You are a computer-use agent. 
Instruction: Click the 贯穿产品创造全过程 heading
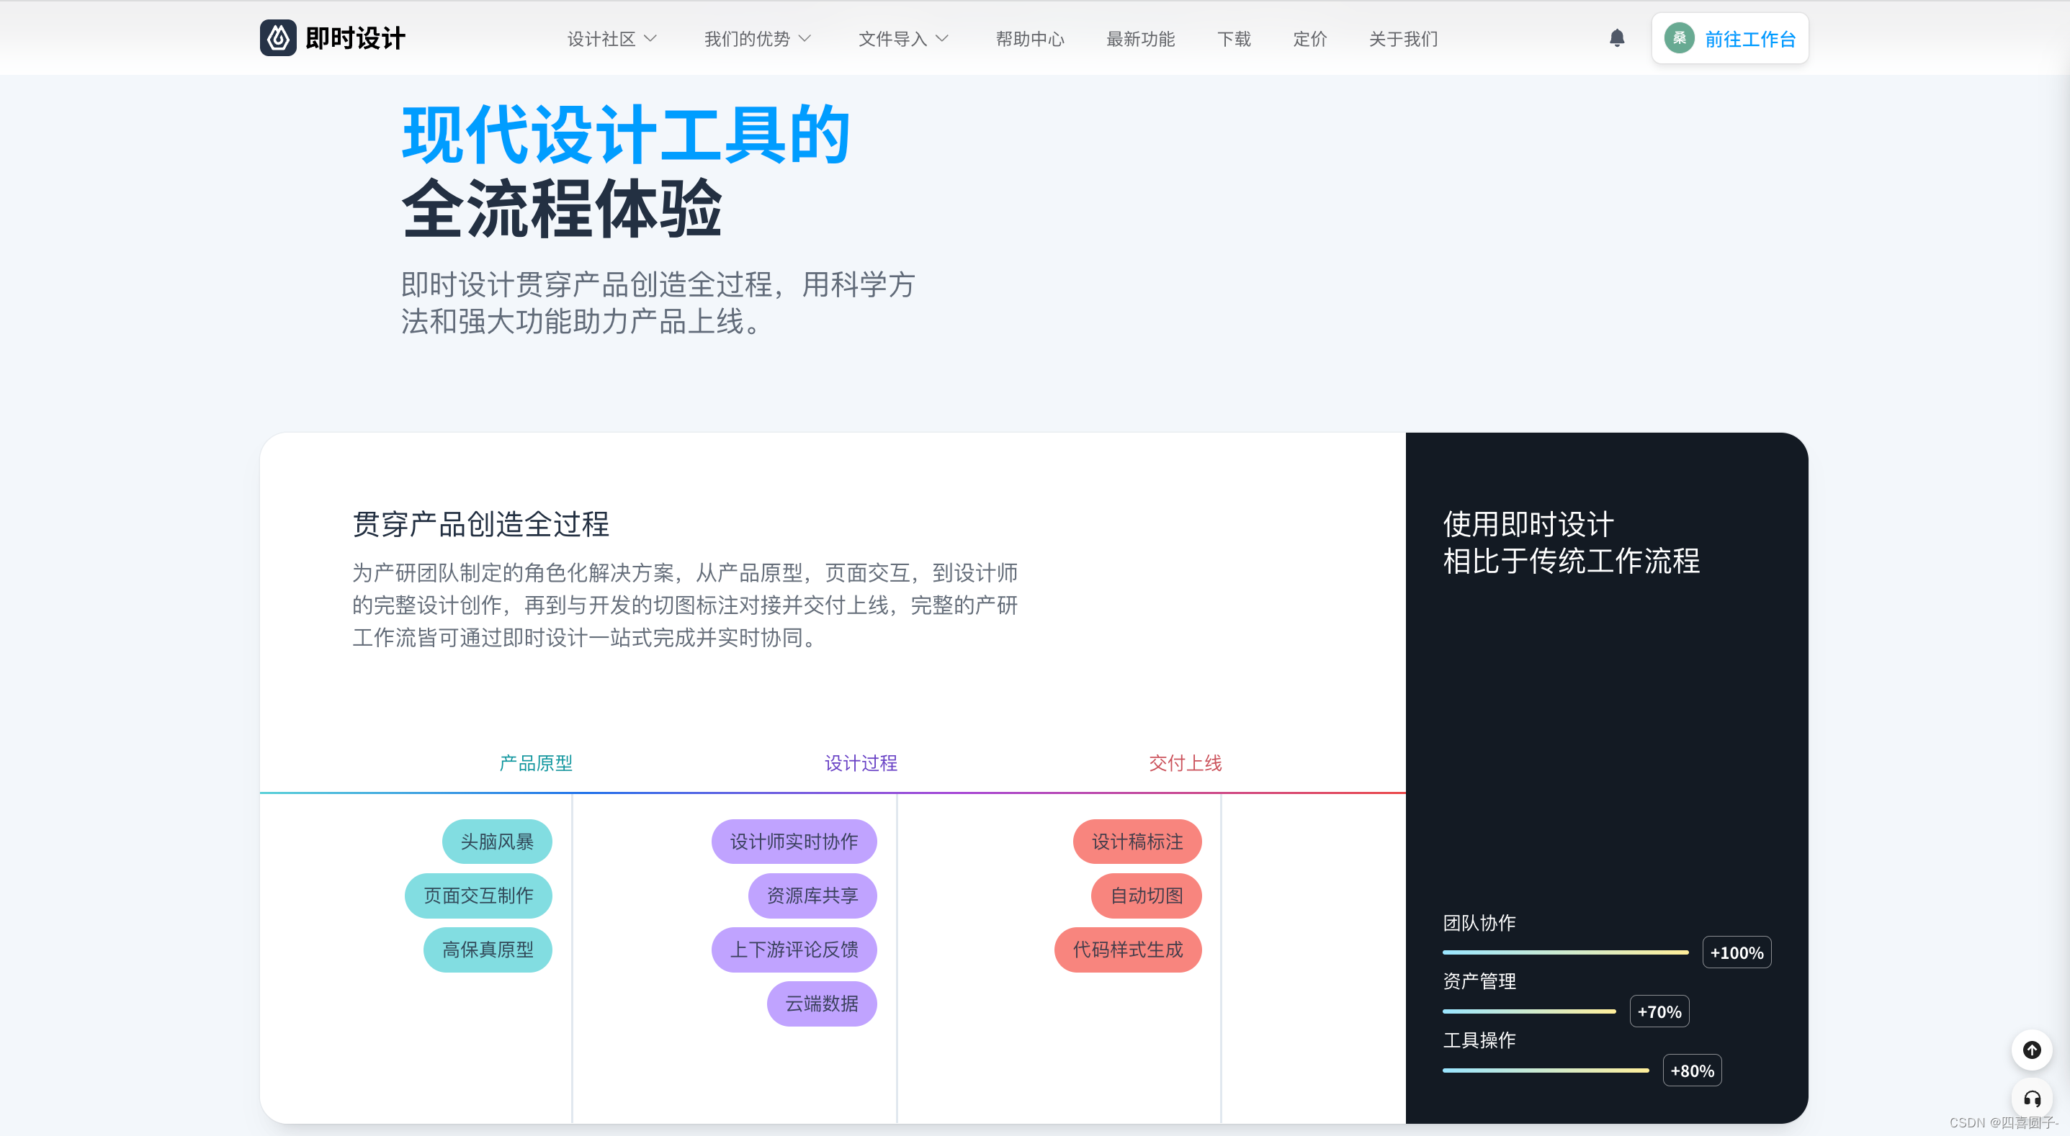click(480, 524)
